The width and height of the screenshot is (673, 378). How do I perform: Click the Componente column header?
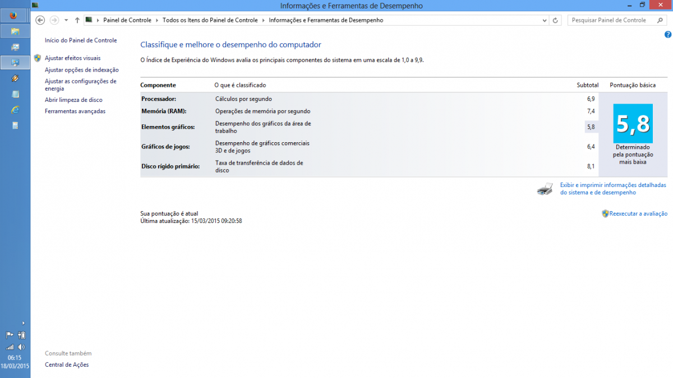pyautogui.click(x=158, y=85)
